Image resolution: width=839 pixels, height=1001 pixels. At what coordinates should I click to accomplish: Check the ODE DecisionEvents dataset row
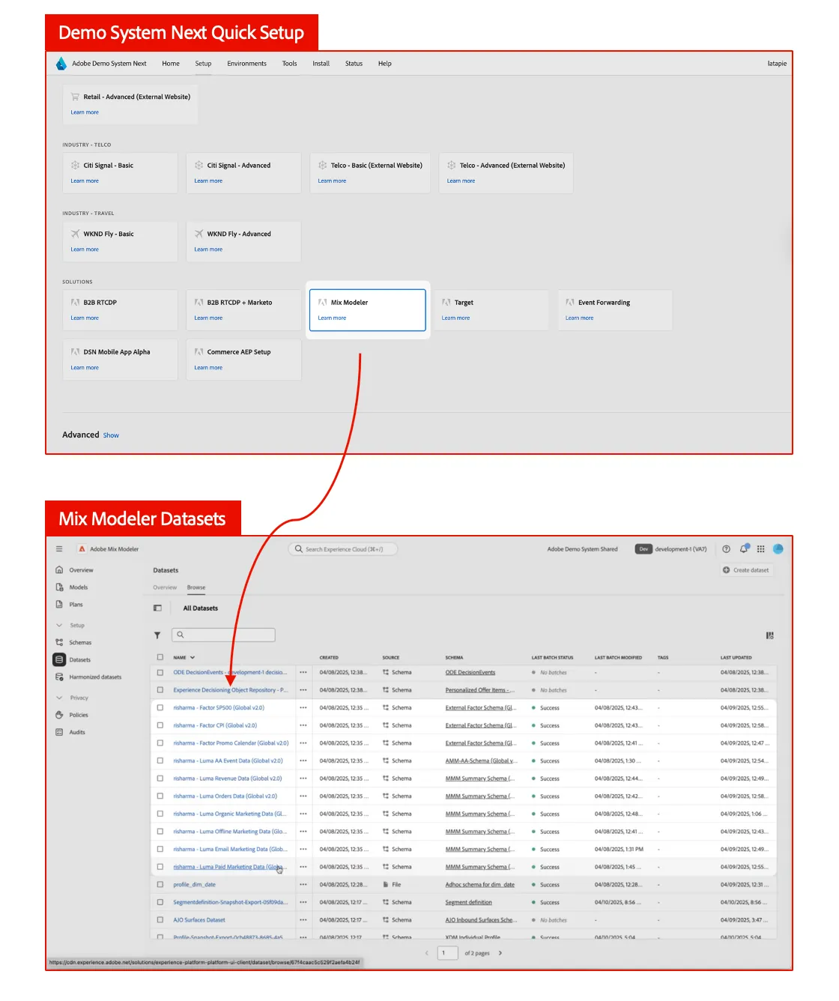[x=160, y=673]
